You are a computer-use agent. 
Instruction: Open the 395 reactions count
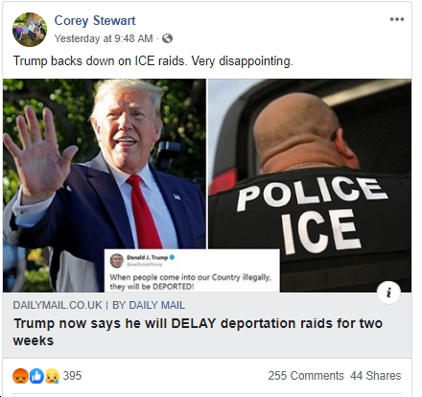tap(72, 376)
